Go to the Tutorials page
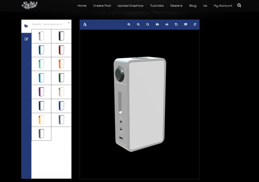The image size is (259, 182). tap(157, 5)
